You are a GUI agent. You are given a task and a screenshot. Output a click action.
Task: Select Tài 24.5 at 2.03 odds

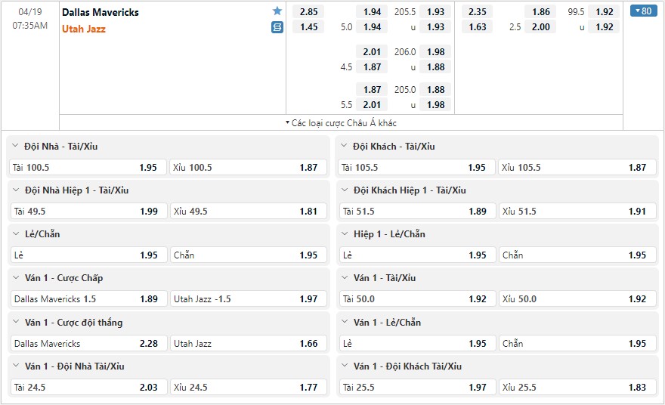click(x=88, y=387)
